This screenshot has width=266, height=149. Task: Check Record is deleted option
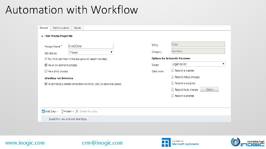coord(172,96)
